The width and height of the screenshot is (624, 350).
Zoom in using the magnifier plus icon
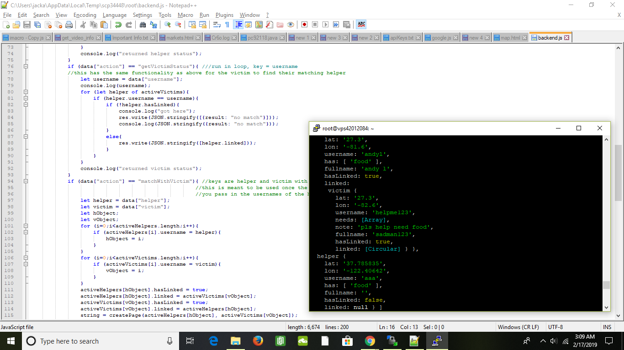(x=168, y=25)
